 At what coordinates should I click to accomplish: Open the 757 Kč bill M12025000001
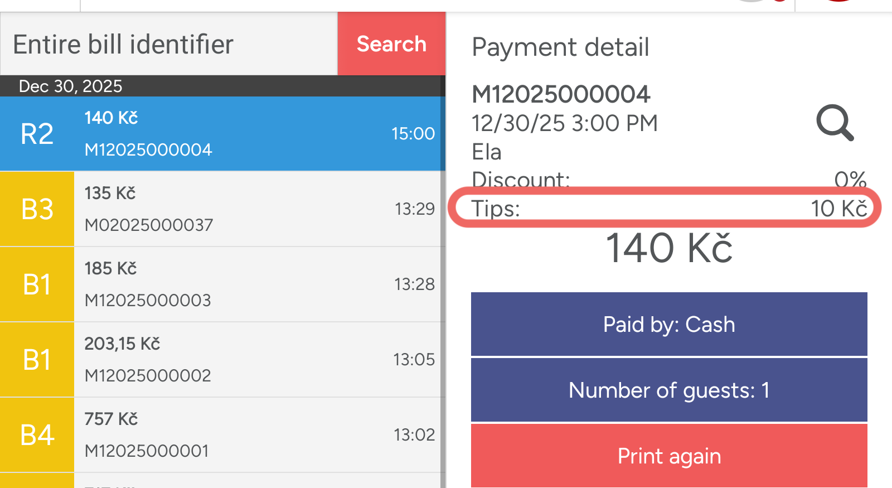147,451
